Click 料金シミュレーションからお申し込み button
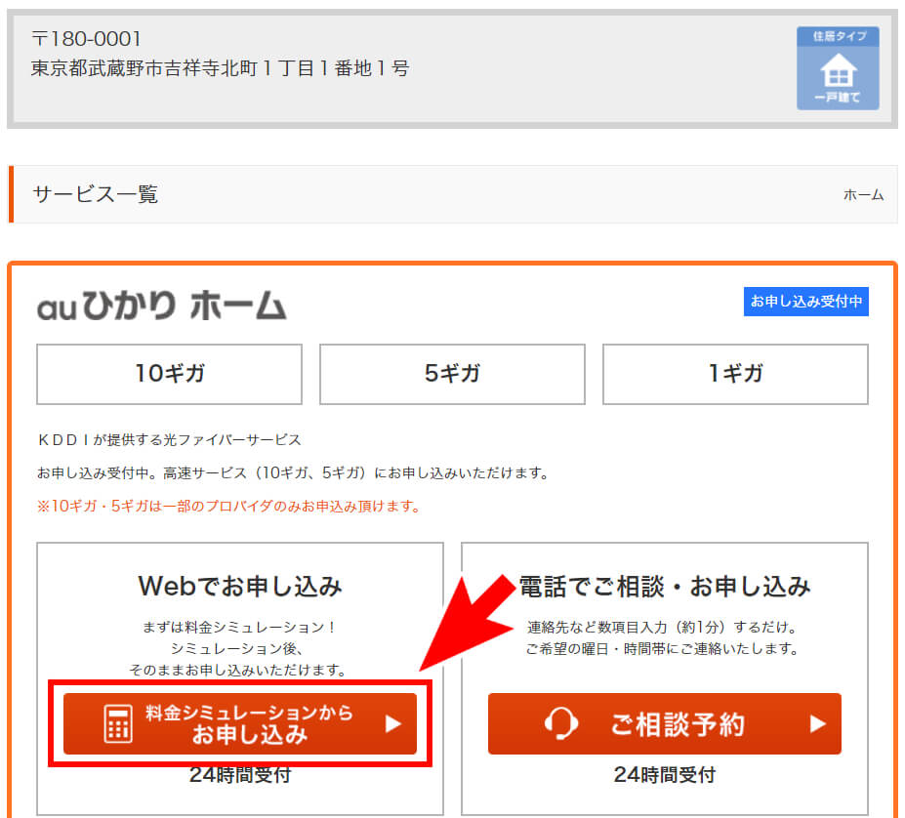 point(240,723)
